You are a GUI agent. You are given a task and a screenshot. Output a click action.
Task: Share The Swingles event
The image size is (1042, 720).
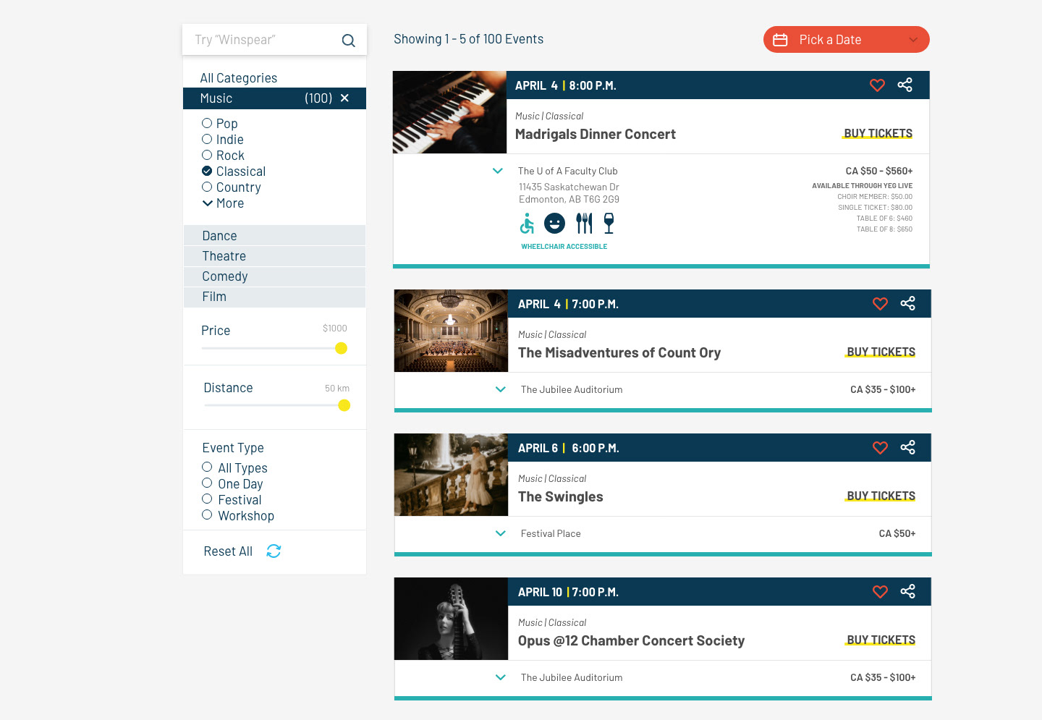point(907,447)
